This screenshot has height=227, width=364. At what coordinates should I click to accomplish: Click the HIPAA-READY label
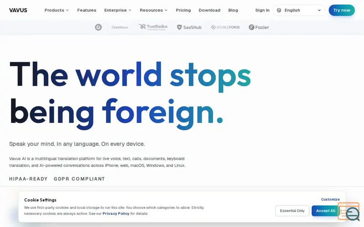28,179
